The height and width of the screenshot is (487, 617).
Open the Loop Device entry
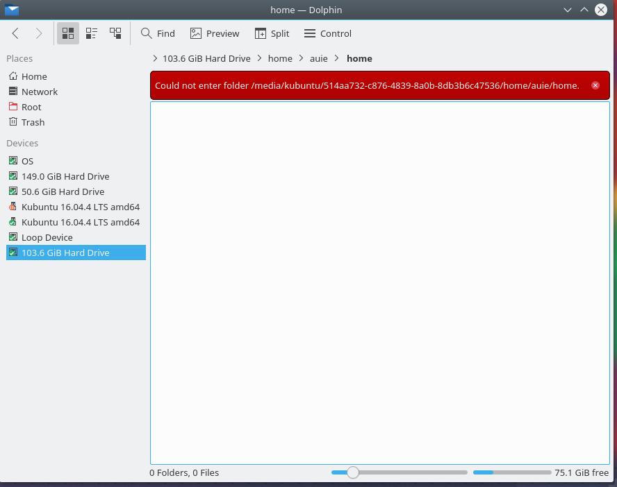(x=47, y=237)
